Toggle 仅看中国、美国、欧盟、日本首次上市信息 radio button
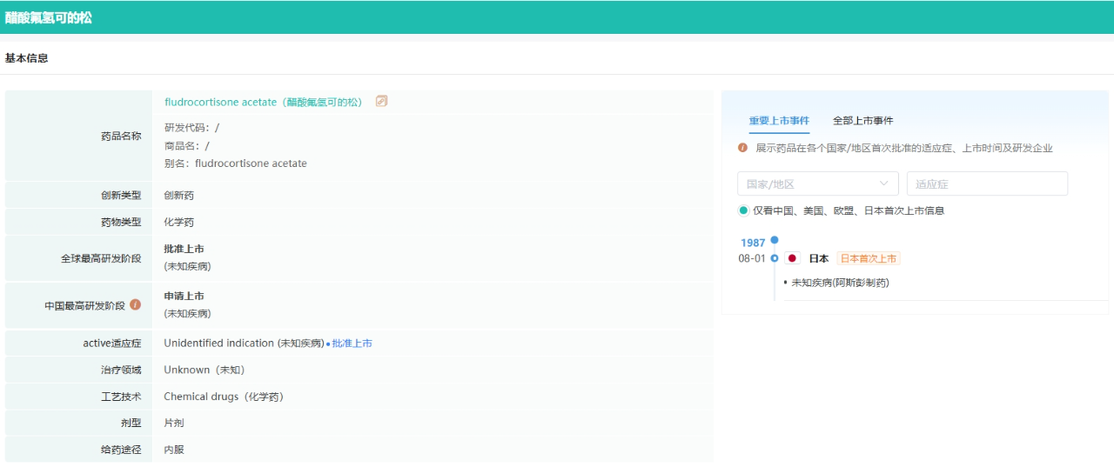 (x=743, y=210)
